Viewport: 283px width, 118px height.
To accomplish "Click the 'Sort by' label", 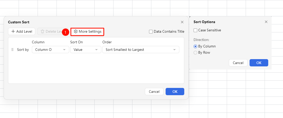I will [x=23, y=50].
